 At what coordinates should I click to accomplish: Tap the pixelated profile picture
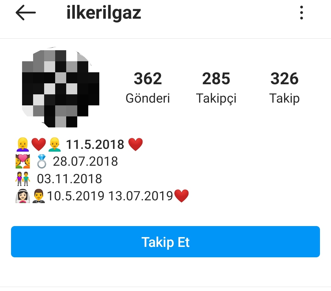61,87
